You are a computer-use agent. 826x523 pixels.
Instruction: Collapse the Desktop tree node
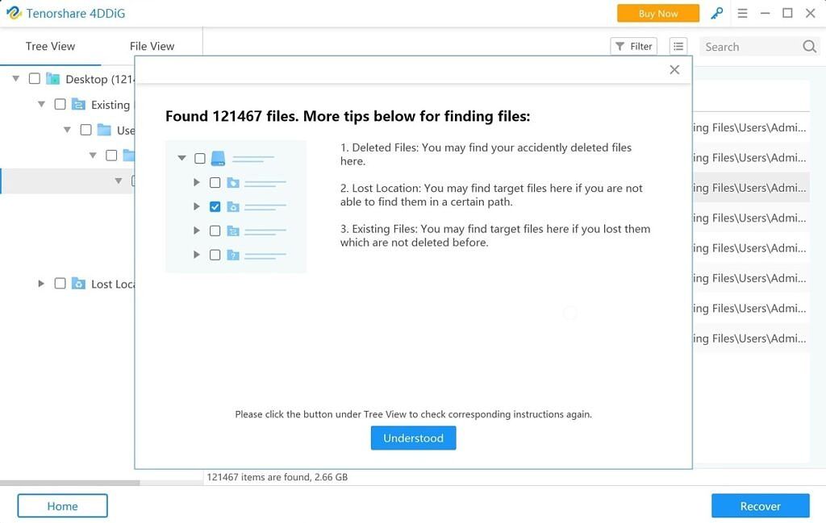pyautogui.click(x=16, y=78)
